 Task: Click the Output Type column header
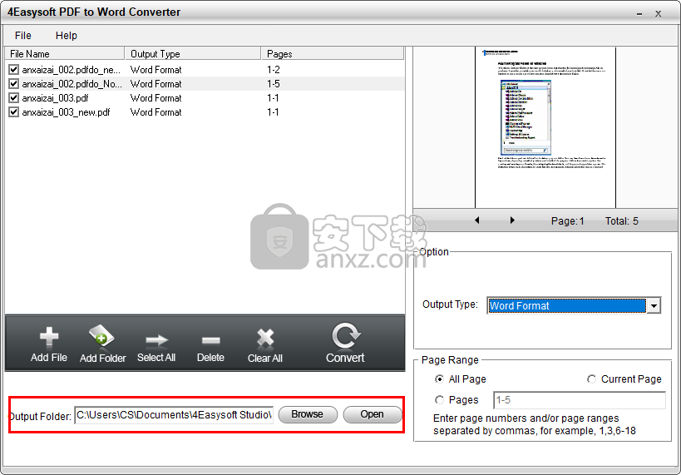click(x=193, y=53)
